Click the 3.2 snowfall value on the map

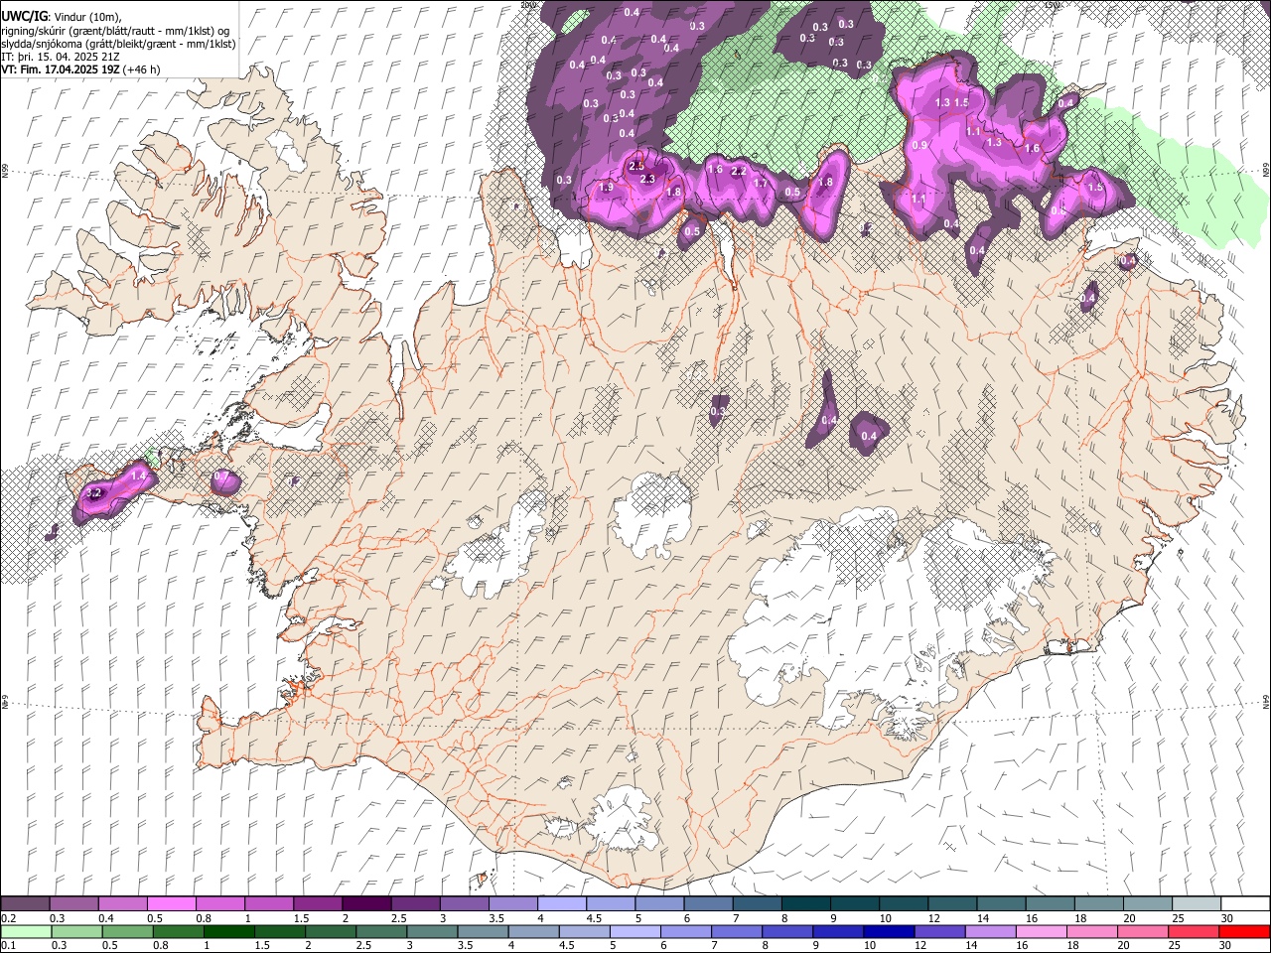[94, 492]
